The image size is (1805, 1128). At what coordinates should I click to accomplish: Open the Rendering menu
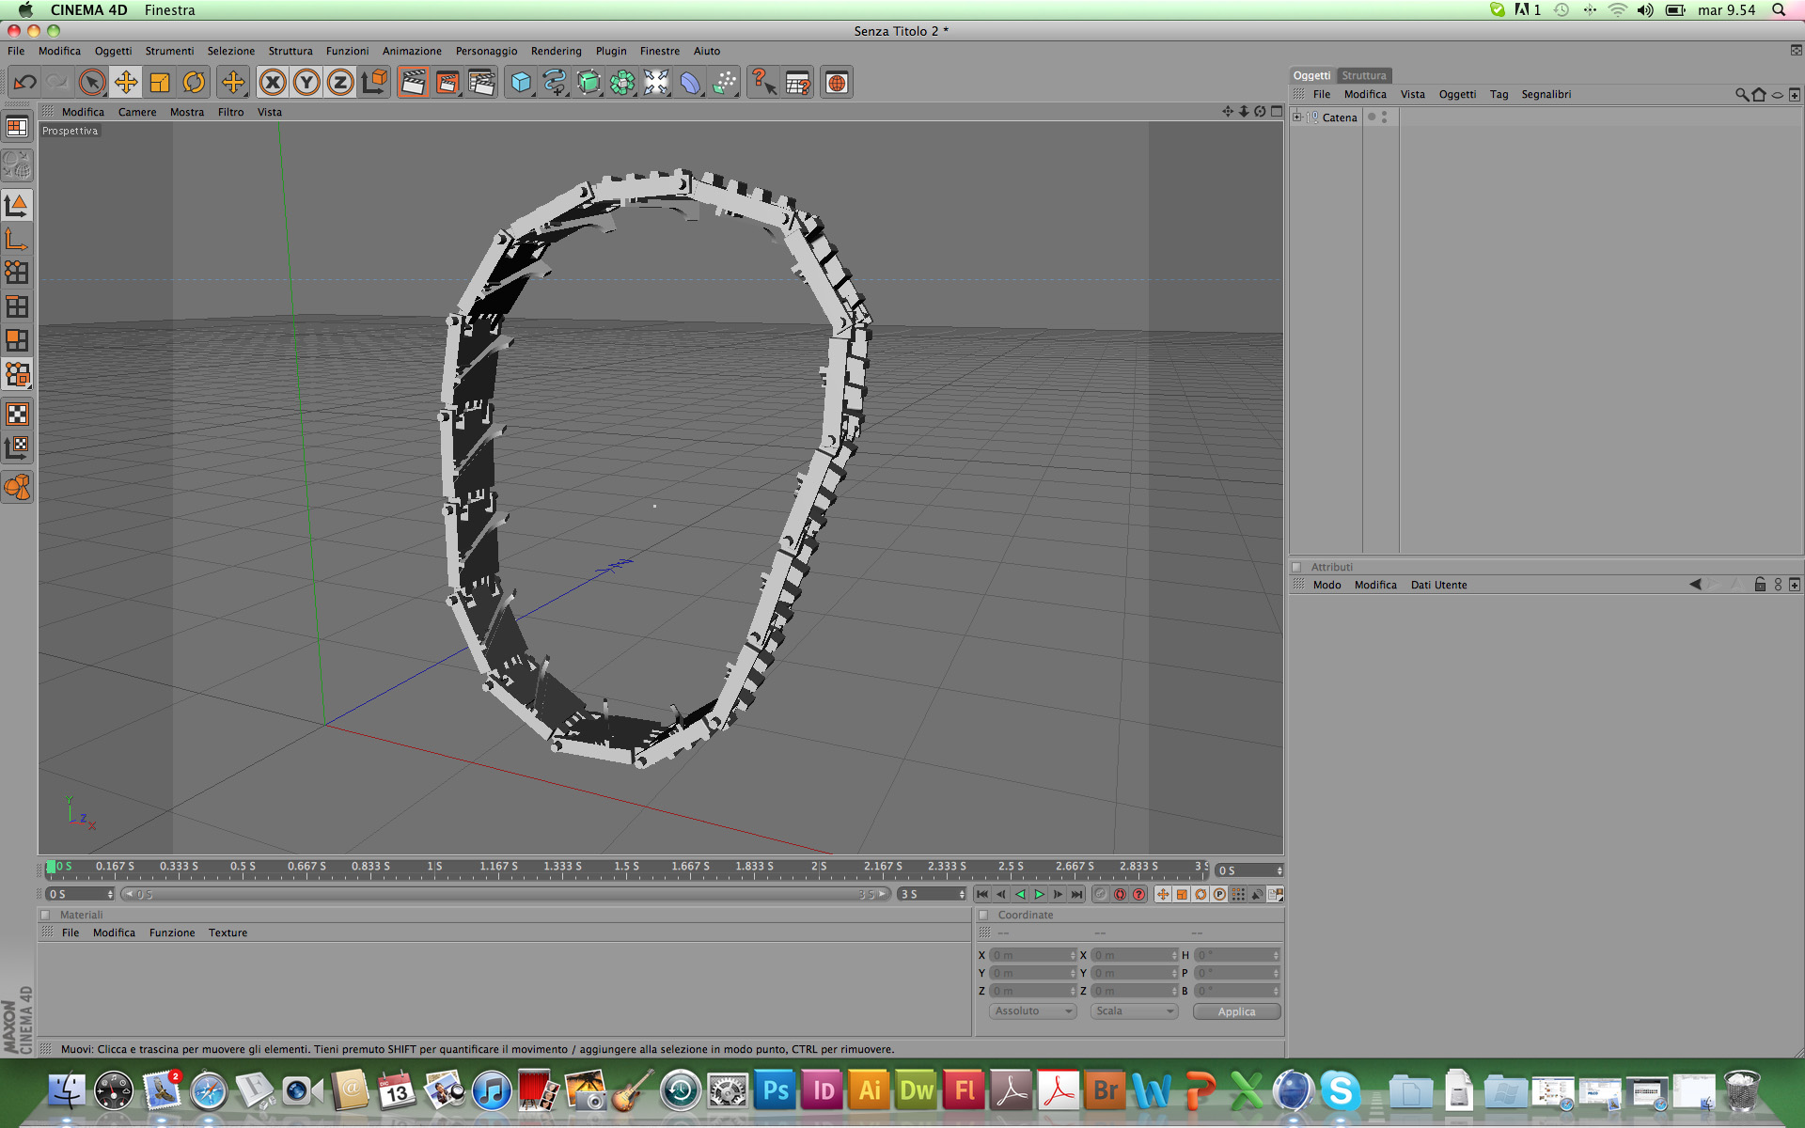tap(556, 51)
